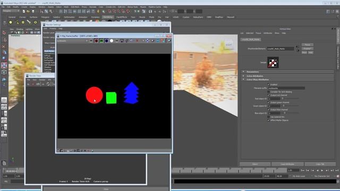Toggle Output green channel checkbox
The width and height of the screenshot is (340, 191).
point(268,102)
